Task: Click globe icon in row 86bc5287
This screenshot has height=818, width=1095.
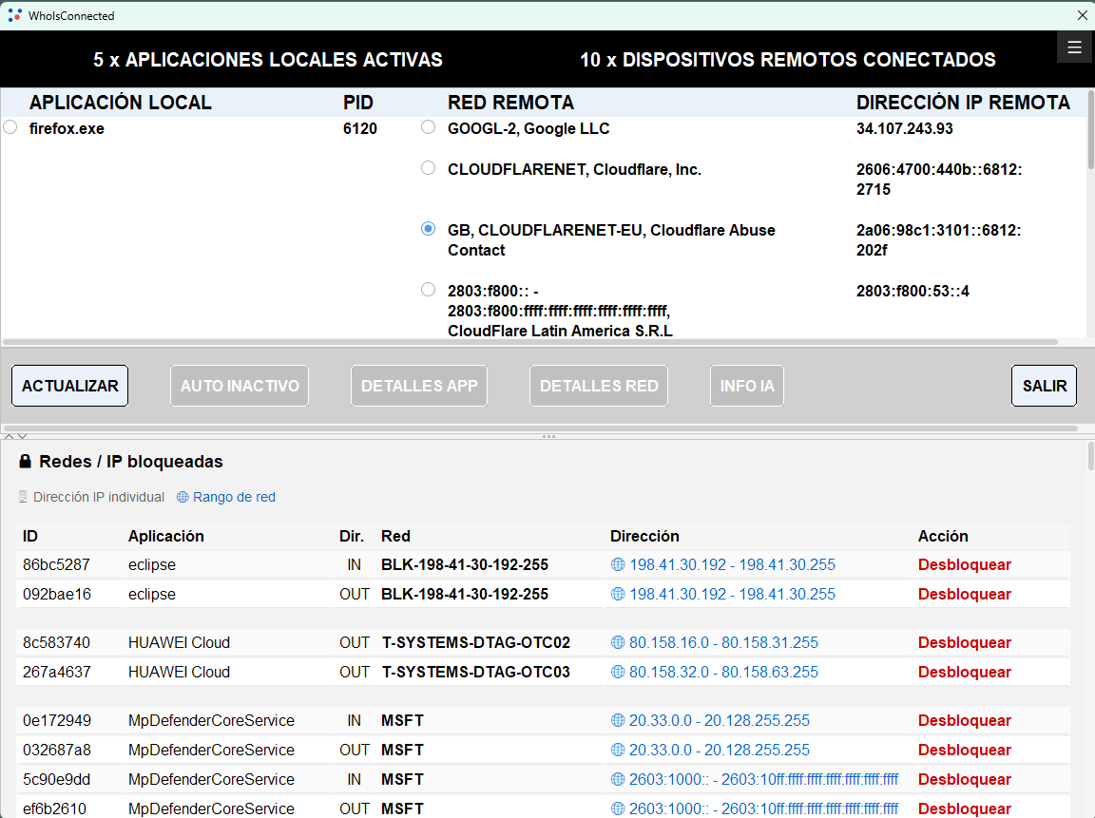Action: point(617,564)
